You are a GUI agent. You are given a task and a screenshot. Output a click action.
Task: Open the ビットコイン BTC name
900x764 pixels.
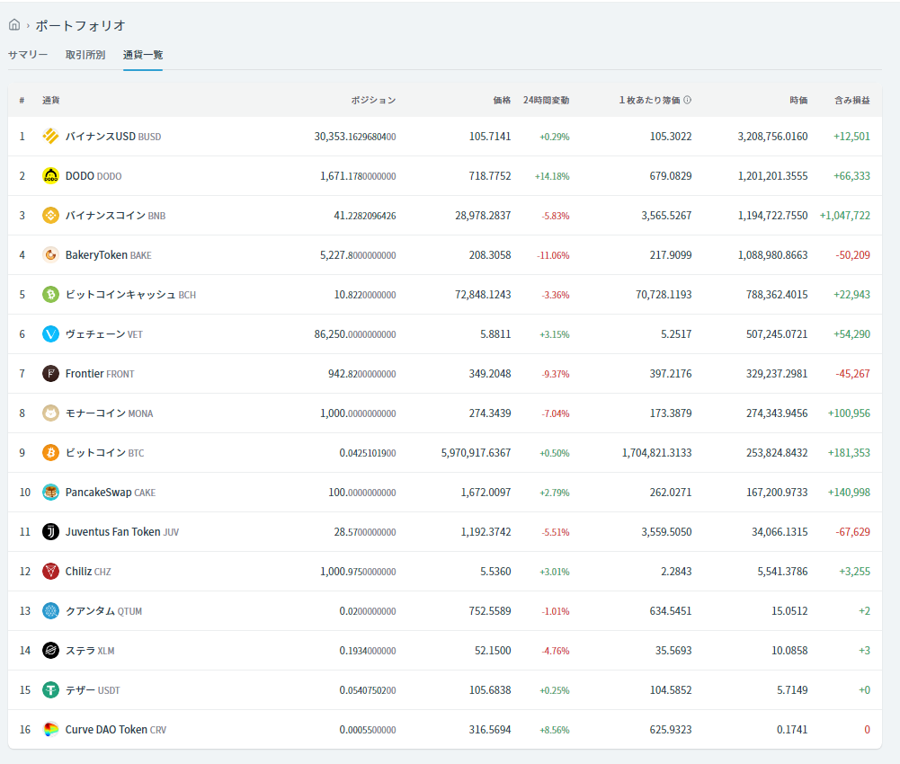click(x=104, y=454)
